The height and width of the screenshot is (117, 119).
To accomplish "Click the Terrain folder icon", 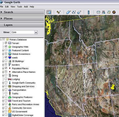I will click(x=10, y=43).
